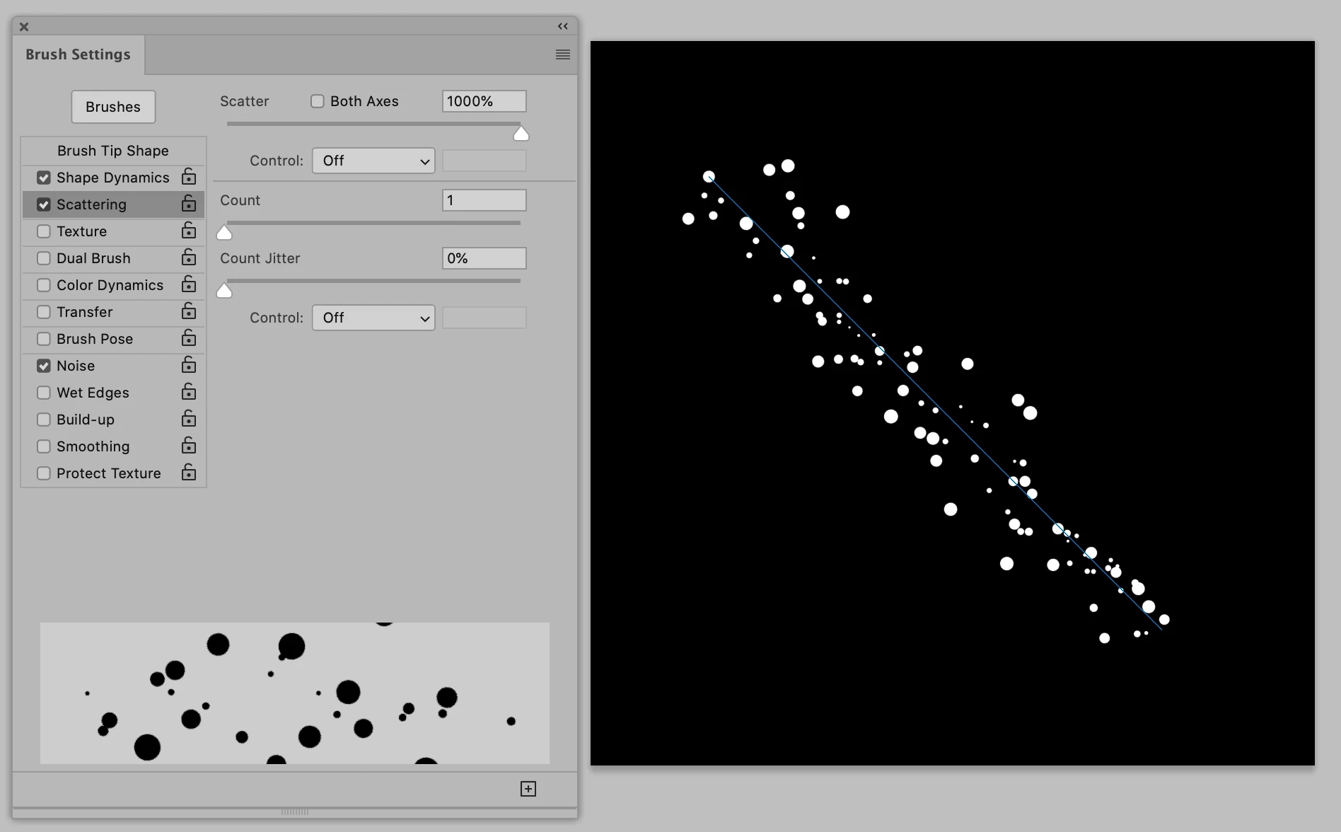Screen dimensions: 1341x832
Task: Open the Brush Settings panel menu
Action: click(x=563, y=54)
